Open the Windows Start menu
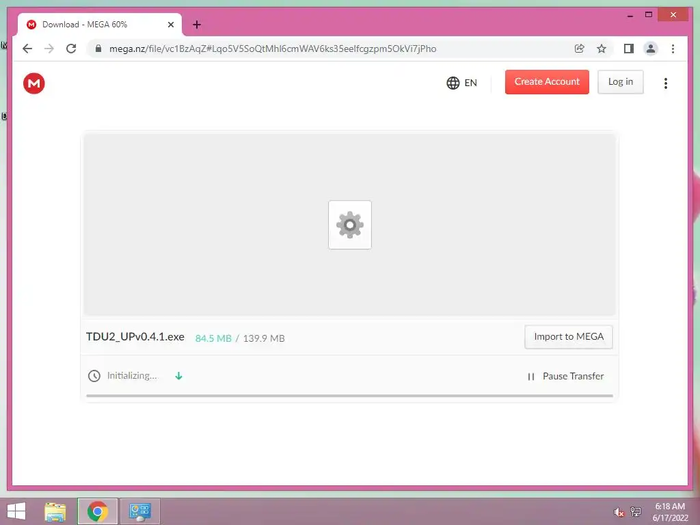 [16, 511]
